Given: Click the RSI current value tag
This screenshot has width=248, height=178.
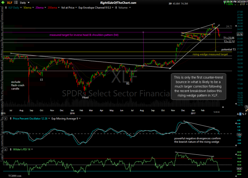Looking at the screenshot, I should click(x=239, y=169).
